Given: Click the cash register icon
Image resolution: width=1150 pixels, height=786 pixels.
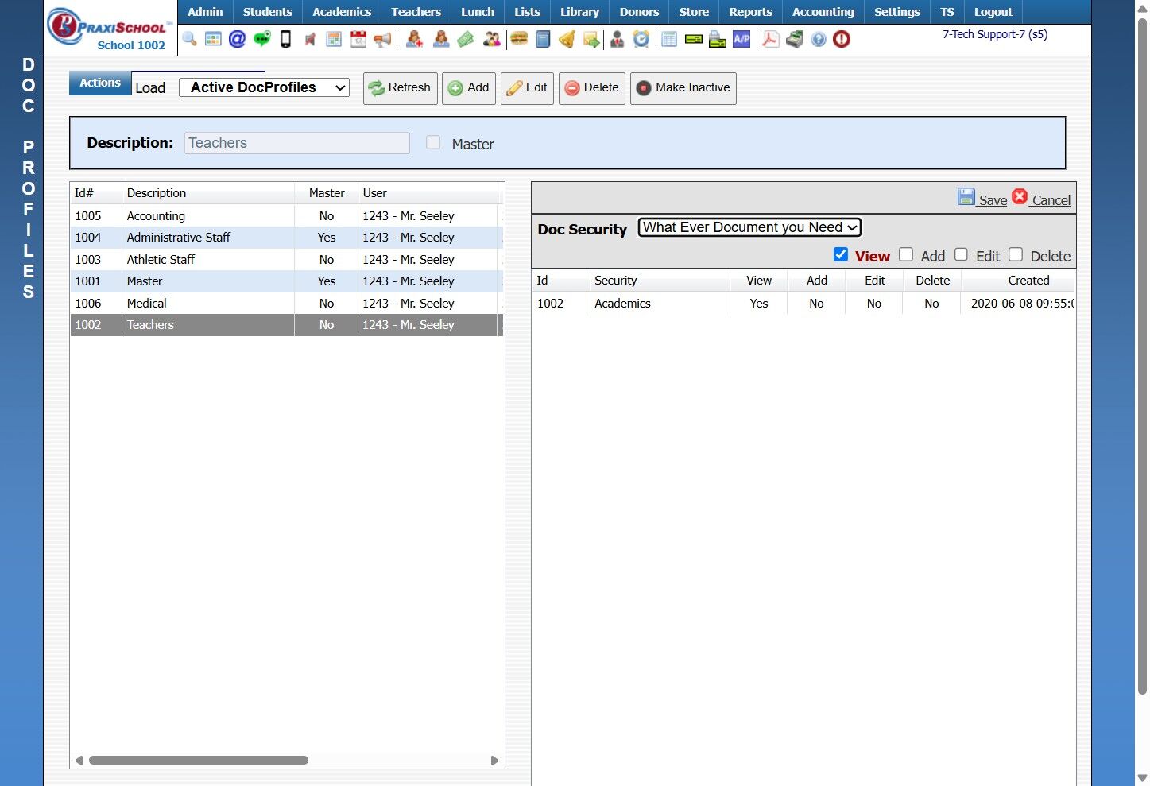Looking at the screenshot, I should (x=794, y=39).
